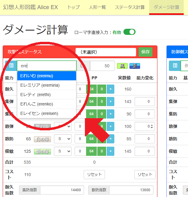Click the 合計 total value 535

27,162
